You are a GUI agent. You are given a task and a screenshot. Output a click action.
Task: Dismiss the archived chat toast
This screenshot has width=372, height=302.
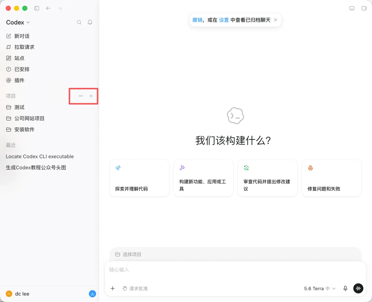click(x=276, y=20)
